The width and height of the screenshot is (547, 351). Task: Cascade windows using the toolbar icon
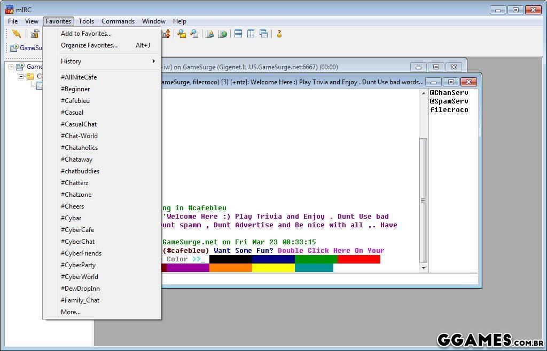[263, 34]
